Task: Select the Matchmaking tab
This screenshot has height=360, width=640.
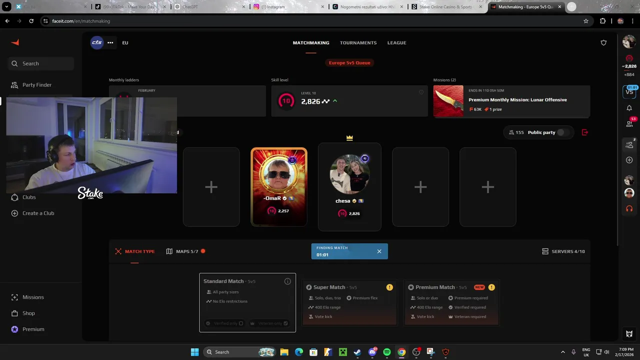Action: (x=311, y=42)
